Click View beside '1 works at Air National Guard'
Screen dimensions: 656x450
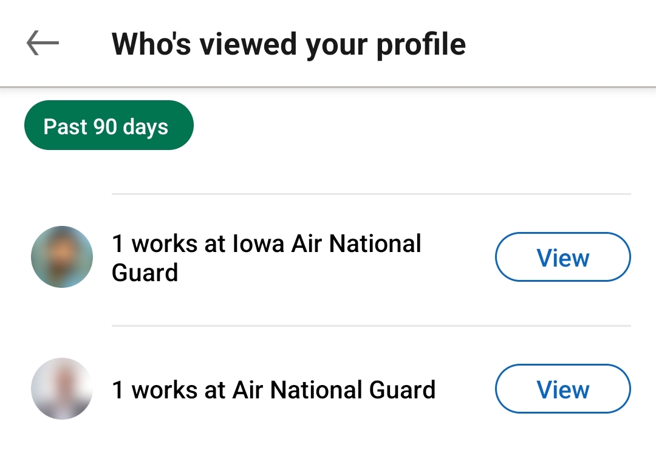563,389
